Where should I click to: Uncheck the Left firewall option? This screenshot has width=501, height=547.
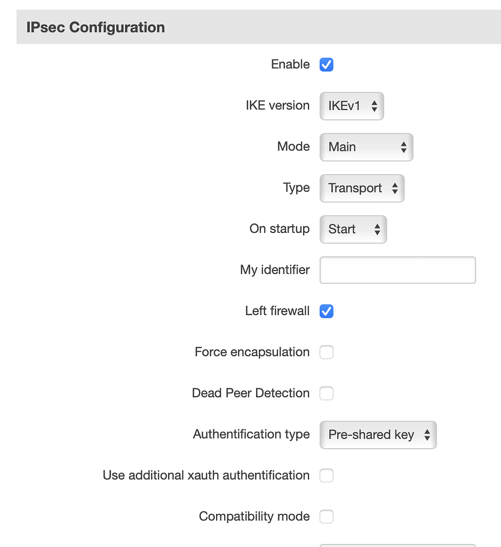click(x=326, y=311)
